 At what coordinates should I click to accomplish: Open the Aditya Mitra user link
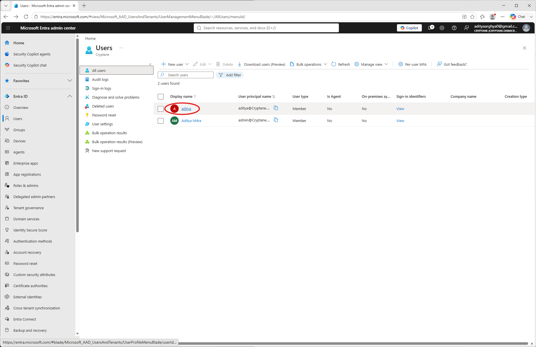click(191, 121)
